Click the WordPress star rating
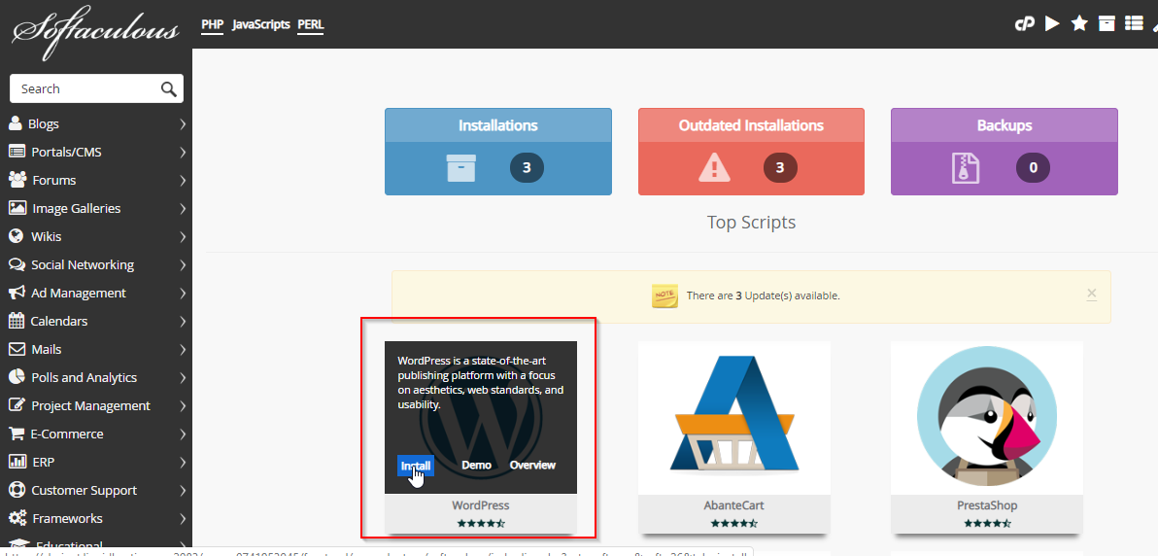1158x556 pixels. point(481,523)
